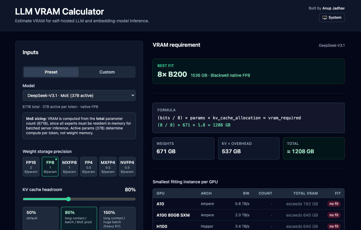This screenshot has height=230, width=361.
Task: Click the 80% headroom value label
Action: click(130, 190)
